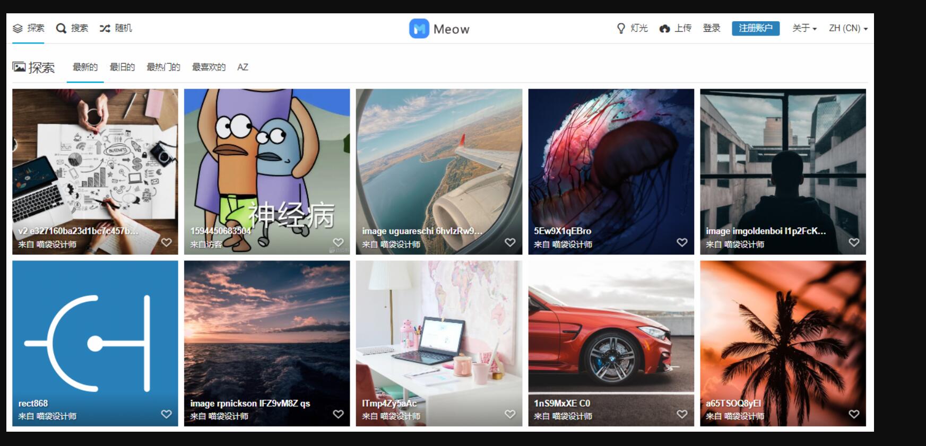Click the title 5Ew9X1qEBro
The image size is (926, 446).
click(x=562, y=231)
